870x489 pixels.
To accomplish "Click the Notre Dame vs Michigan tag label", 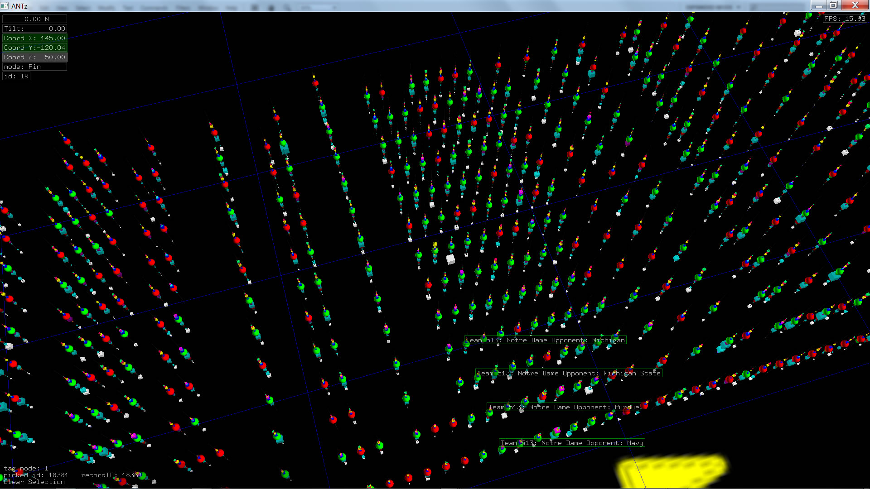I will coord(545,340).
